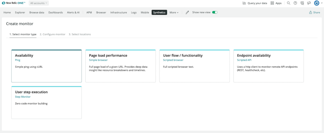Open the help question mark icon
This screenshot has height=133, width=324.
(x=295, y=3)
